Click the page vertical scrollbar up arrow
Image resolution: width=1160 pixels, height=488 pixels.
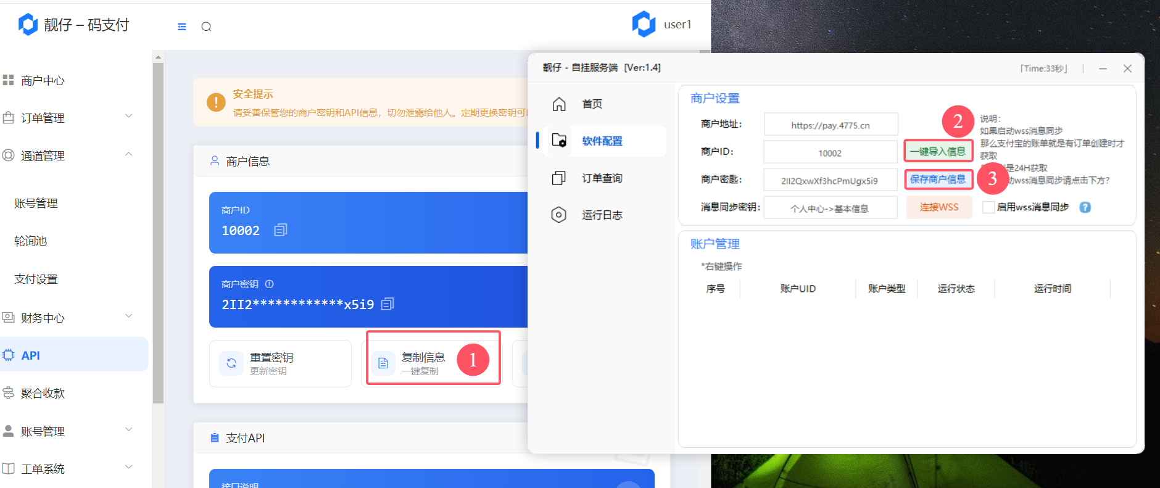tap(159, 57)
